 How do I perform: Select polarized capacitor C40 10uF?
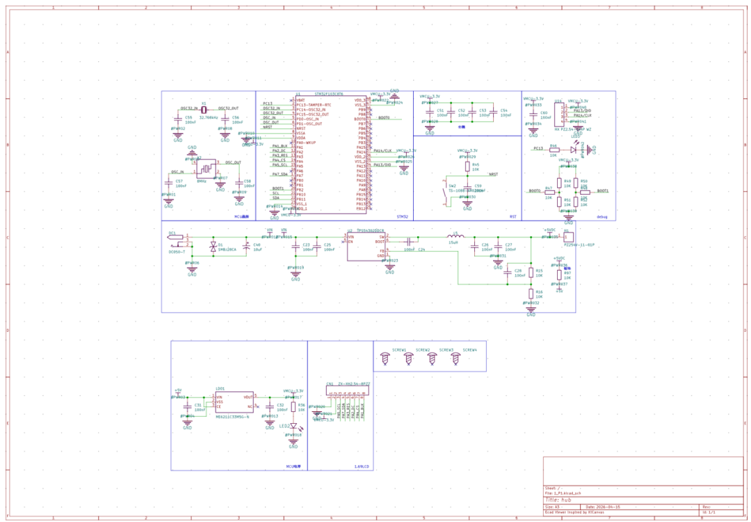pyautogui.click(x=246, y=247)
